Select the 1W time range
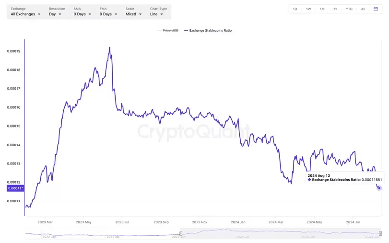The height and width of the screenshot is (243, 389). [308, 9]
